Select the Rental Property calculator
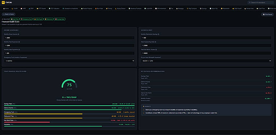This screenshot has width=276, height=135. point(87,8)
